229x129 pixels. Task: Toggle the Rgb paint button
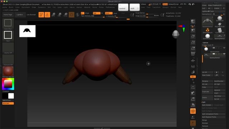(97, 13)
